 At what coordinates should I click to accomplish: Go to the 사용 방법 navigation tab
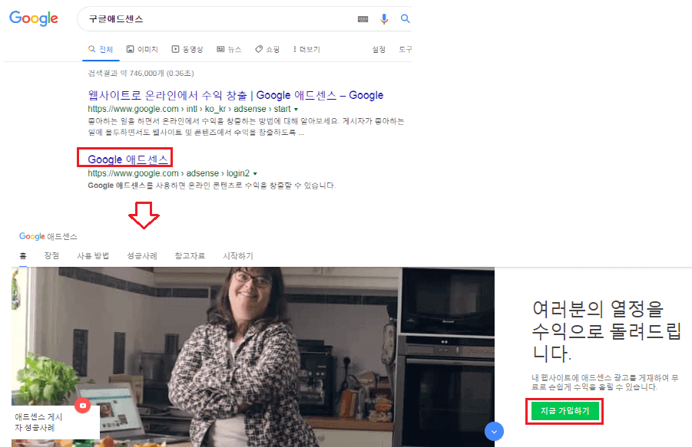93,255
